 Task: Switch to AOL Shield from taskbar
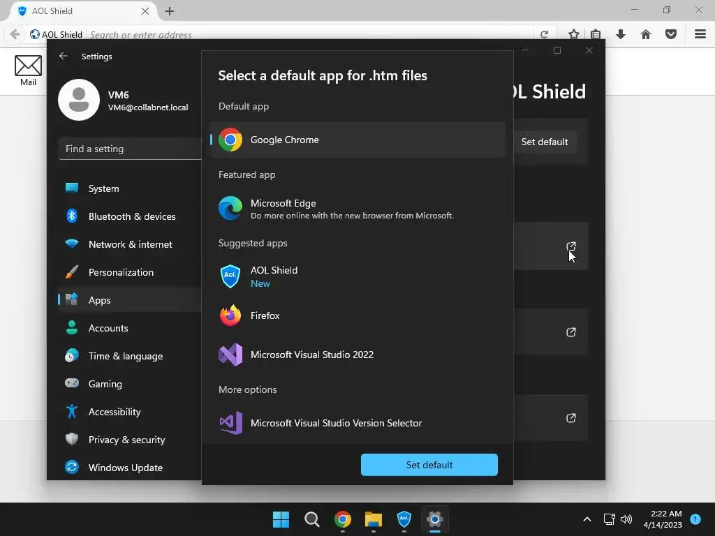(x=404, y=519)
